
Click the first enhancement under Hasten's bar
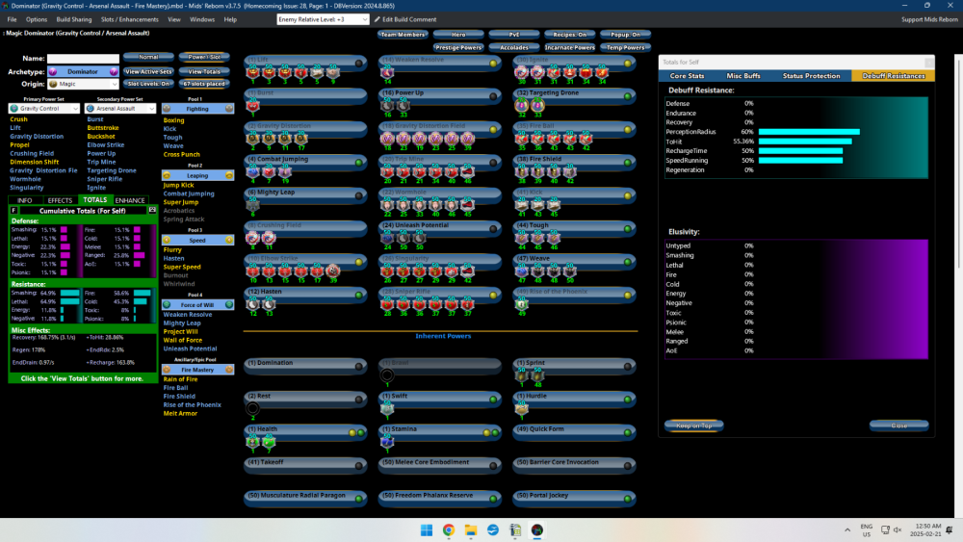click(x=253, y=303)
